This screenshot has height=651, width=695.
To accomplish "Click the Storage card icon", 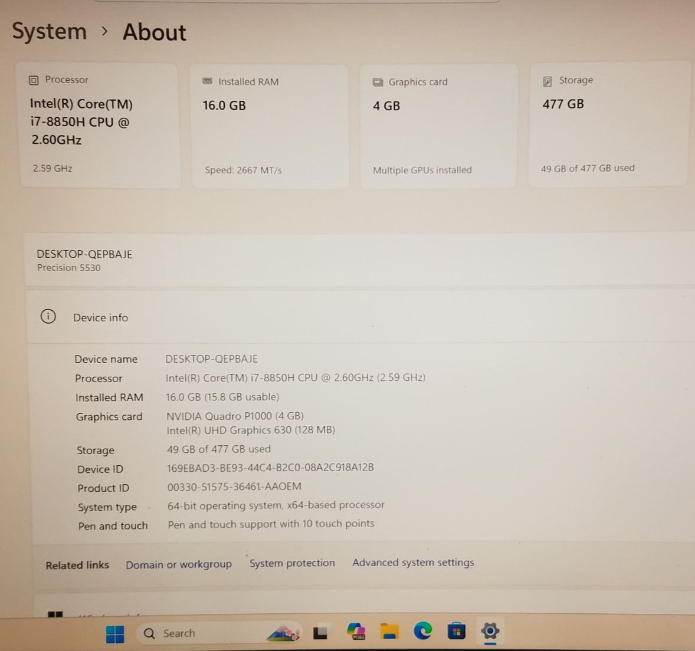I will coord(548,81).
